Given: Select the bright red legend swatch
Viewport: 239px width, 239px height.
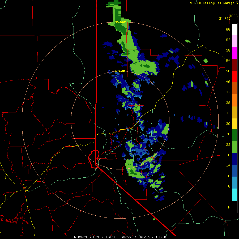Looking at the screenshot, I should point(234,76).
